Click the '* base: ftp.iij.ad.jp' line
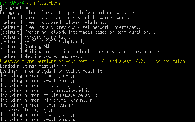The height and width of the screenshot is (122, 195). tap(28, 110)
